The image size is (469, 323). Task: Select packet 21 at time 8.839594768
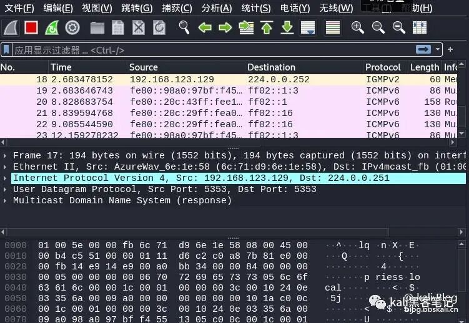[x=229, y=113]
